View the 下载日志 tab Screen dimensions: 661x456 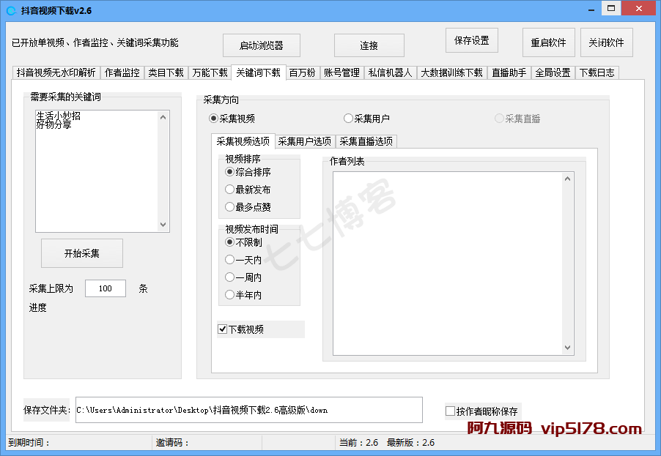tap(597, 72)
